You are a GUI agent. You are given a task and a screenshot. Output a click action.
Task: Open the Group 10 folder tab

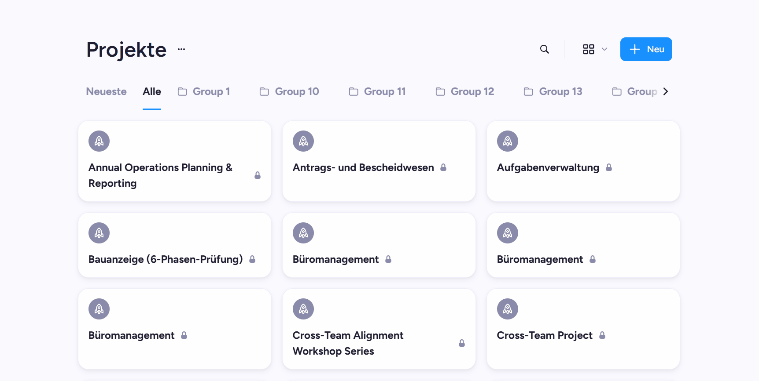coord(289,91)
